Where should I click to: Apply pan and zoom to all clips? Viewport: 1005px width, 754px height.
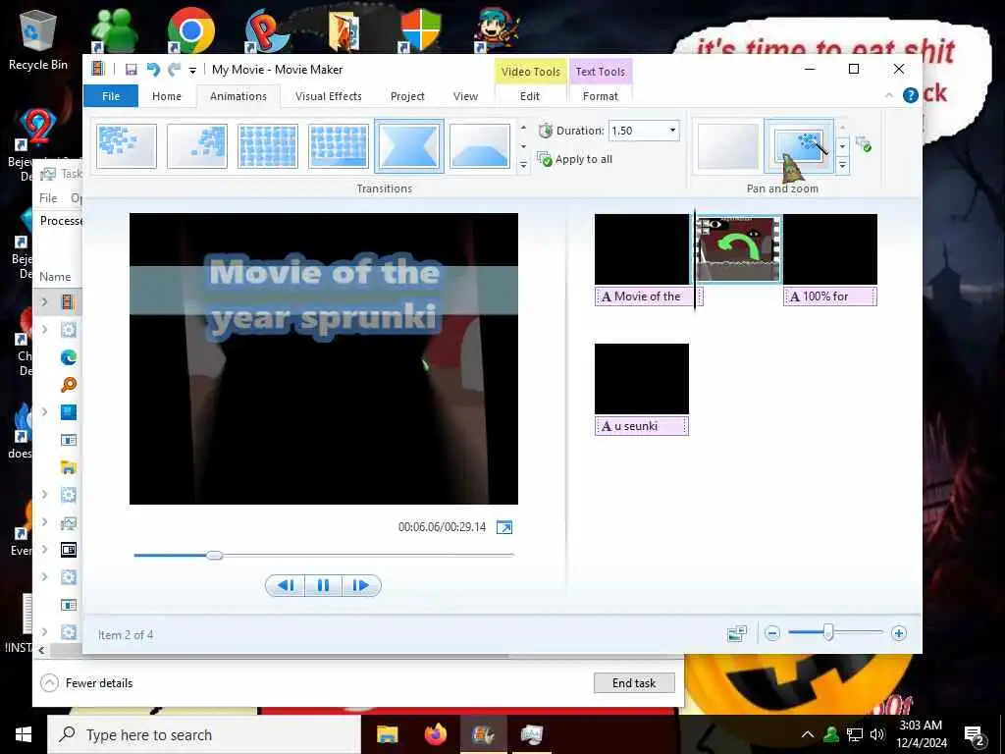click(863, 143)
